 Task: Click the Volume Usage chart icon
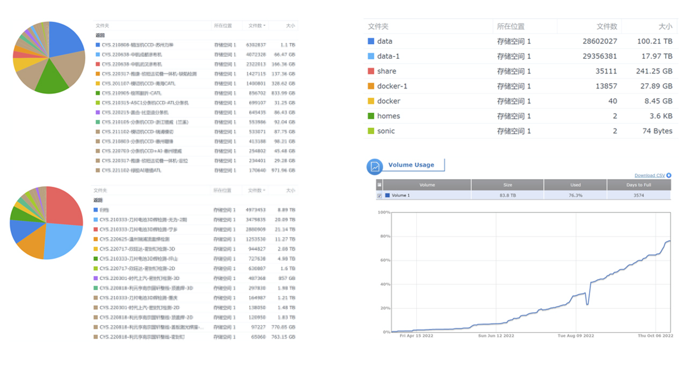click(x=375, y=167)
